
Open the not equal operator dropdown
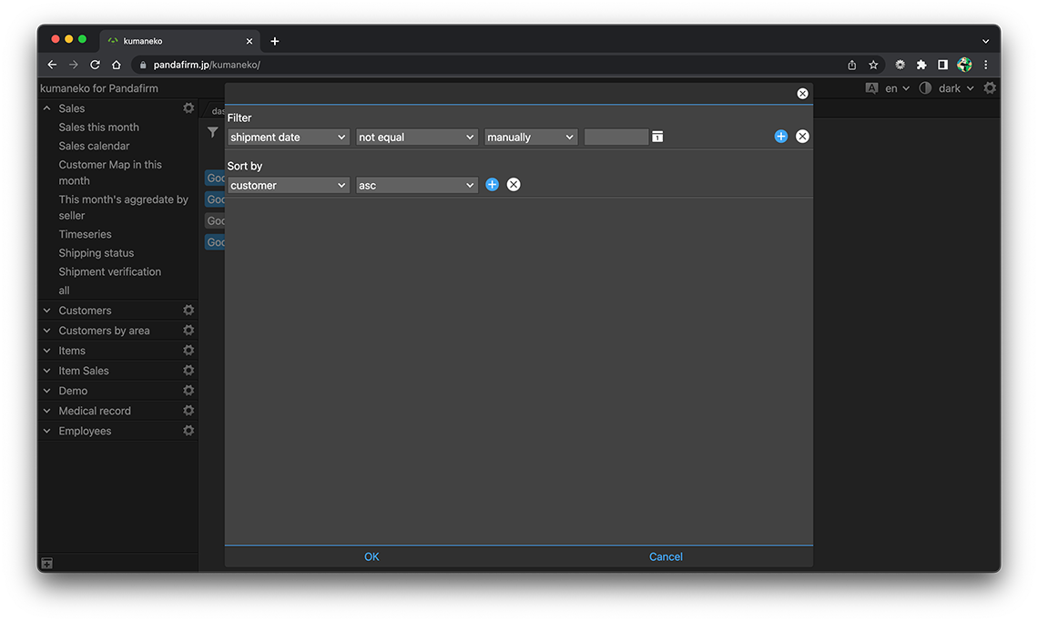(416, 138)
